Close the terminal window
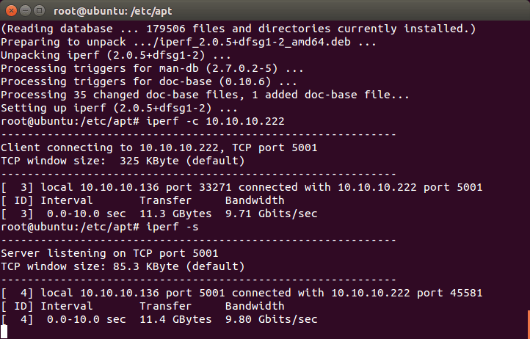Image resolution: width=530 pixels, height=339 pixels. point(10,11)
